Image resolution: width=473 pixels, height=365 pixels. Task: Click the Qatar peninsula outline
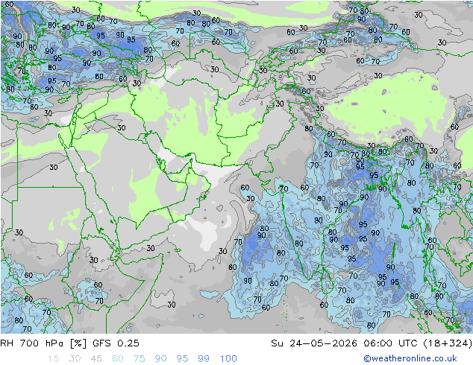pos(162,165)
